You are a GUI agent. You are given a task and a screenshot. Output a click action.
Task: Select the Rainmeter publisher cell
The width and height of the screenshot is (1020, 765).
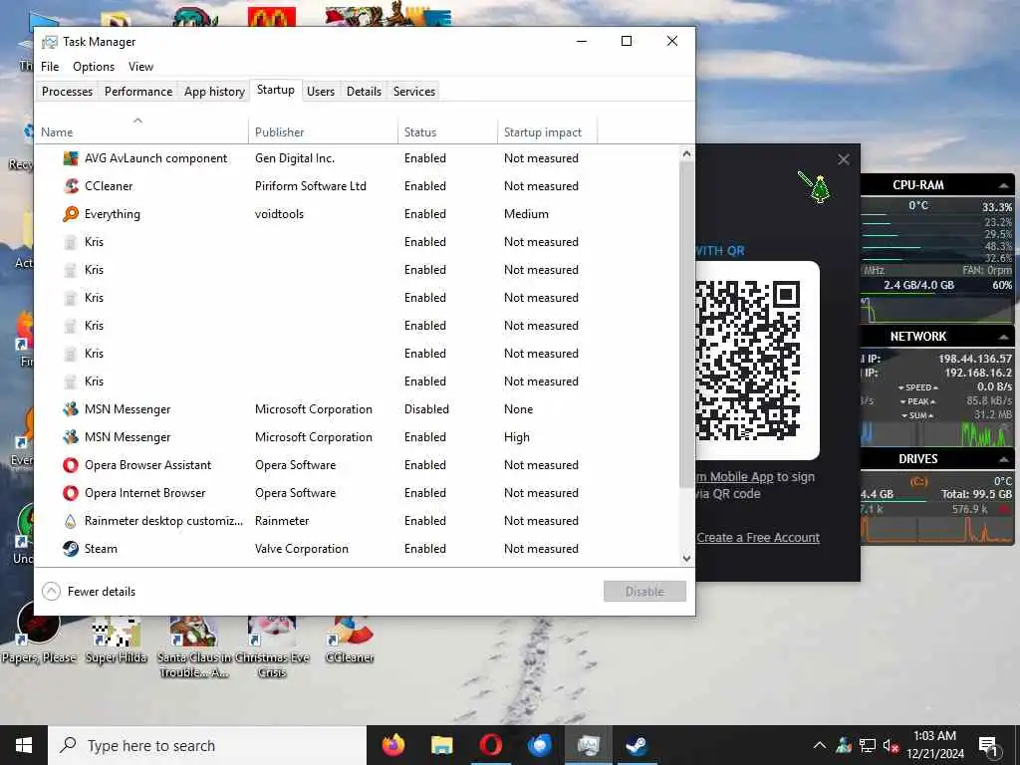[282, 521]
